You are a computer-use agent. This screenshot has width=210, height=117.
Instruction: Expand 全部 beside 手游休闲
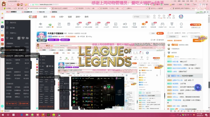pos(27,84)
